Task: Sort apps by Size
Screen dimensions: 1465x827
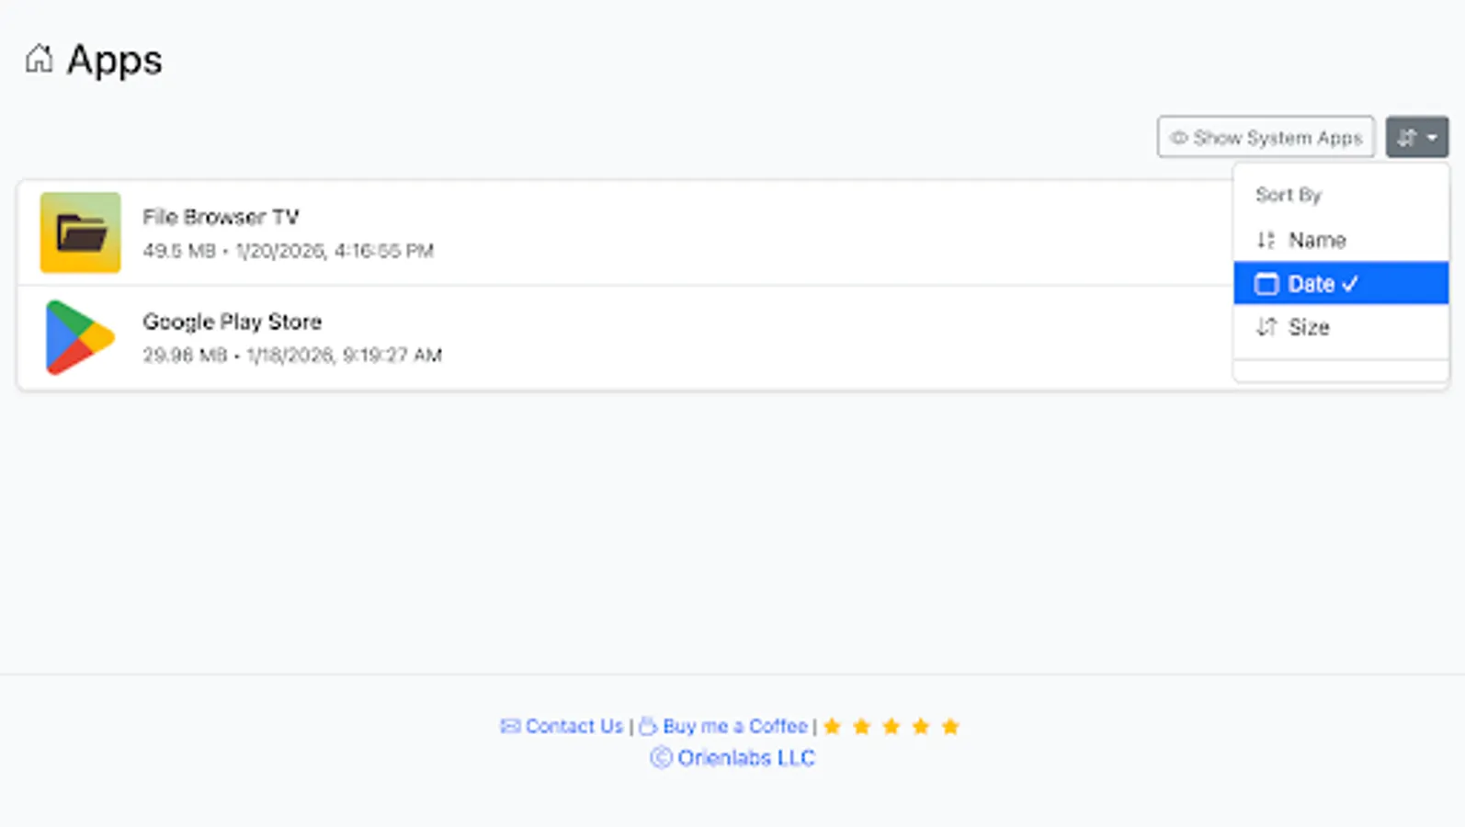Action: coord(1341,327)
